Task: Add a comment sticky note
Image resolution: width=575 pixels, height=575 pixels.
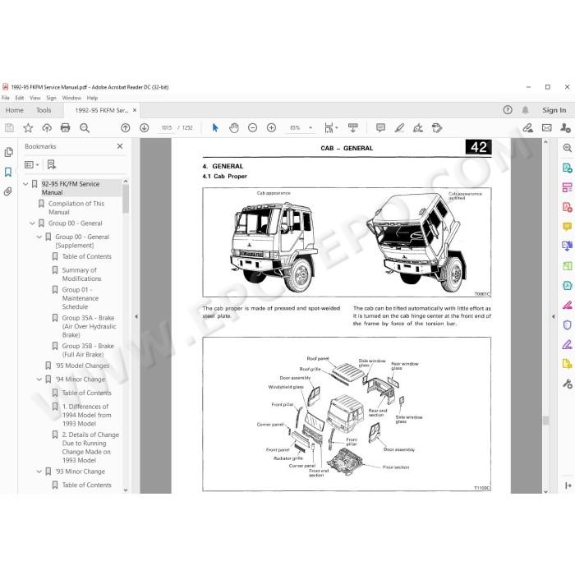Action: 380,128
